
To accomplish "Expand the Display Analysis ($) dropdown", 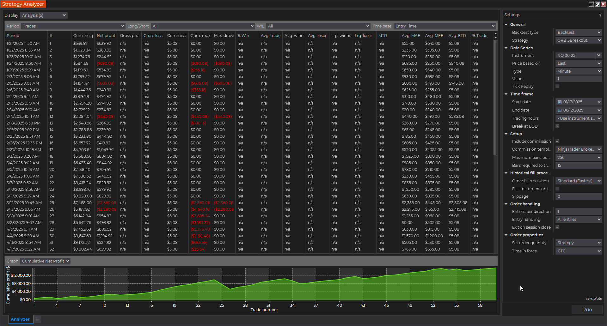I will pyautogui.click(x=44, y=15).
